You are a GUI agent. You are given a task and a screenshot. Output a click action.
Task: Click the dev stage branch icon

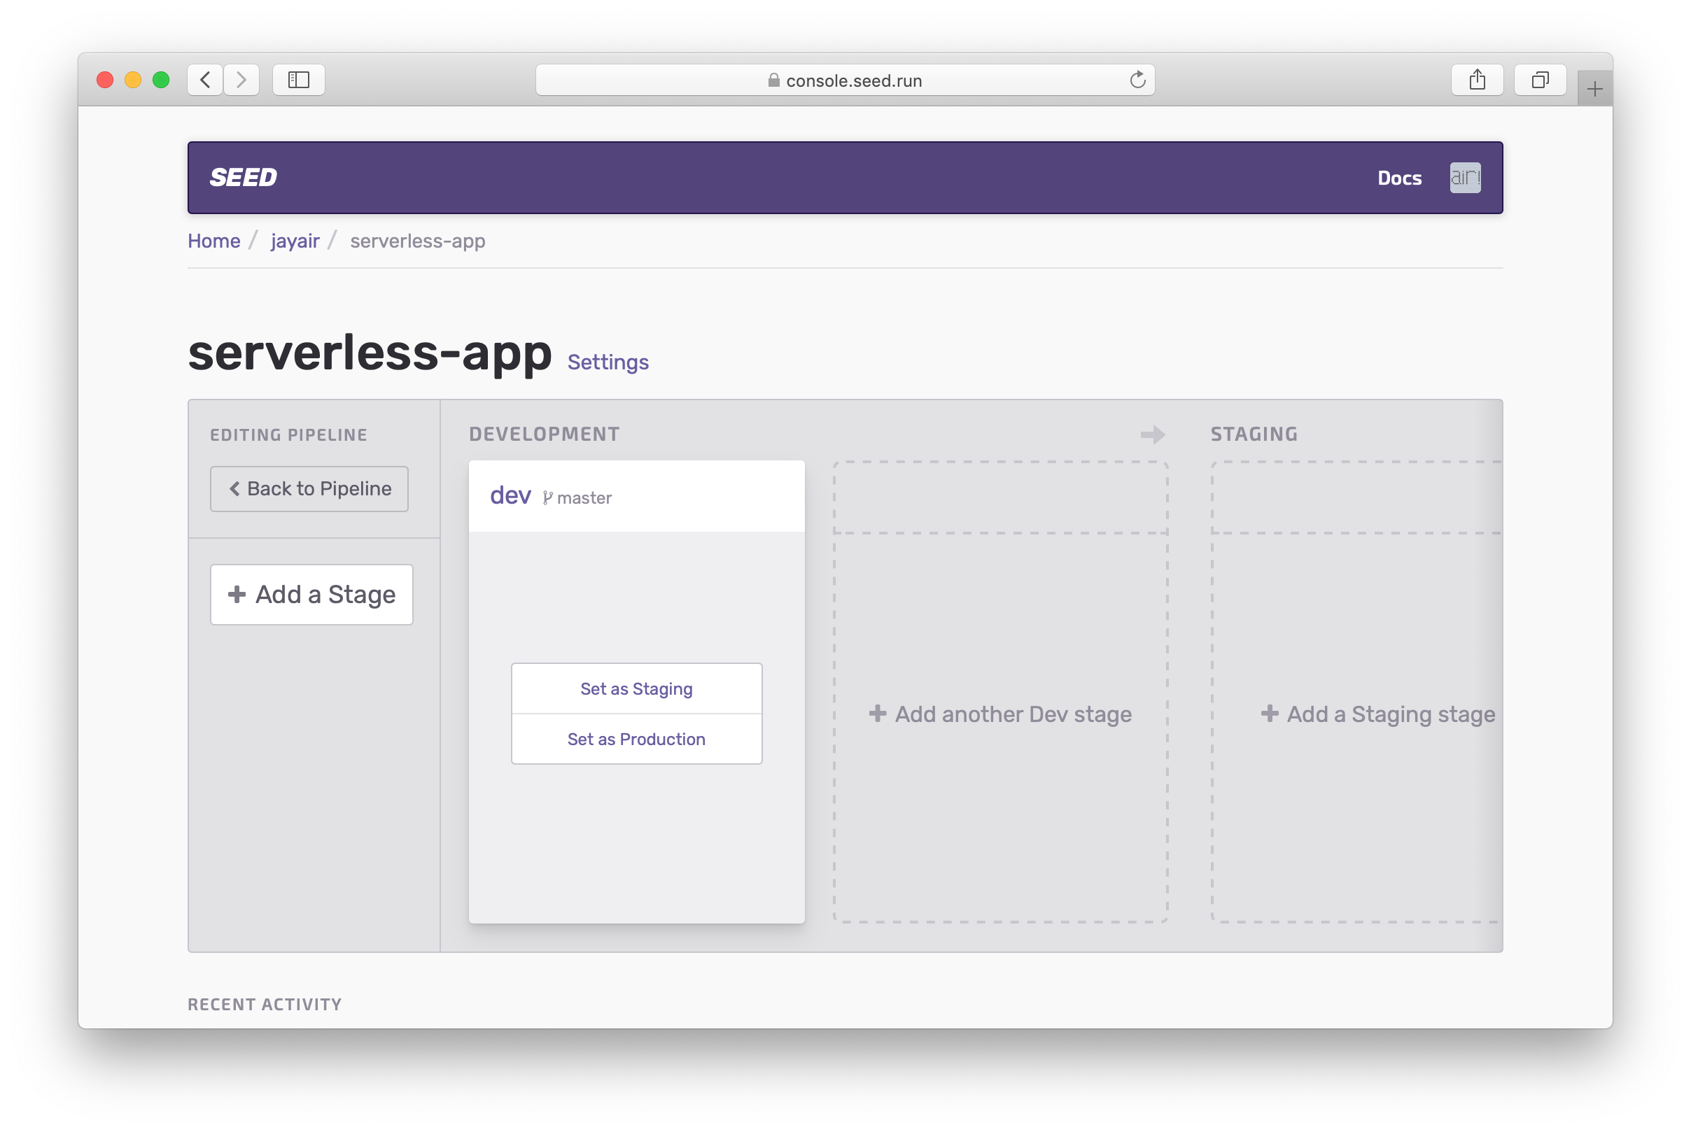click(547, 497)
